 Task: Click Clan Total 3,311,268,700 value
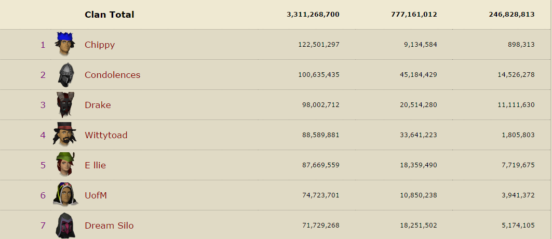pos(313,15)
